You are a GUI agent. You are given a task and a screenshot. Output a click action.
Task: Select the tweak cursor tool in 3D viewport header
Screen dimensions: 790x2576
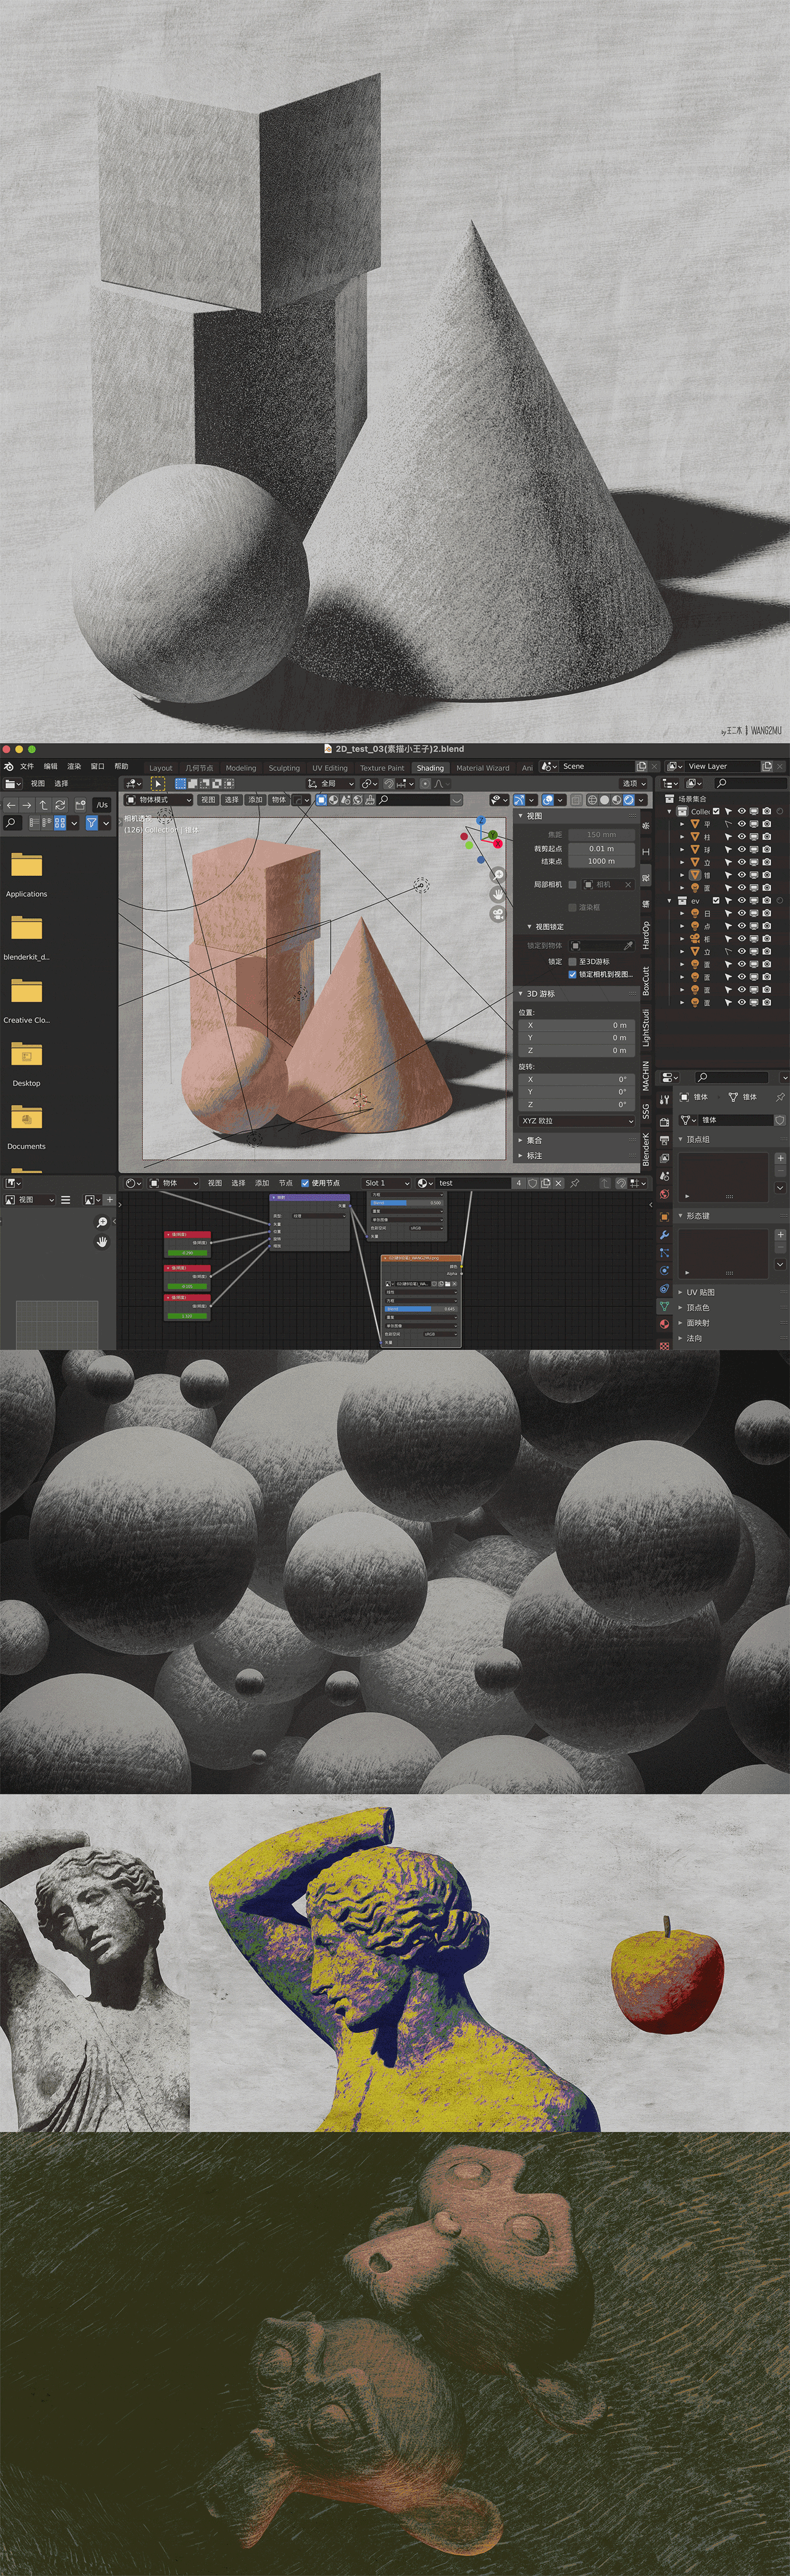click(x=158, y=784)
